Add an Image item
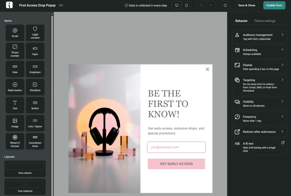291x196 pixels. click(x=15, y=123)
